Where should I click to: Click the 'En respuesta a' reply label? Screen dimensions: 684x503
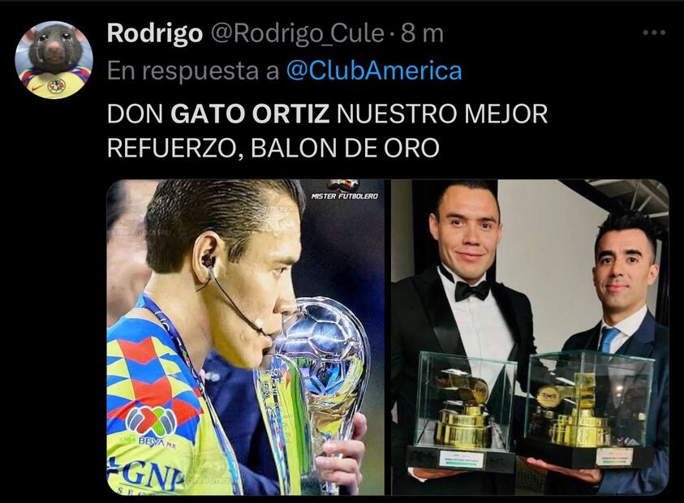[x=193, y=71]
